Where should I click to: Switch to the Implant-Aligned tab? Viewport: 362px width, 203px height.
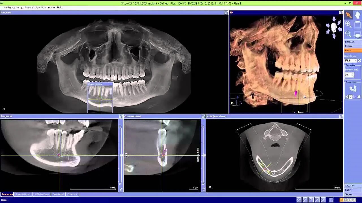coord(23,194)
